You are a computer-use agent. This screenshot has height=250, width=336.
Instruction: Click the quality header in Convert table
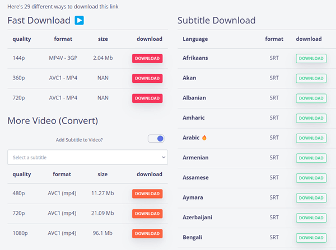pos(22,174)
